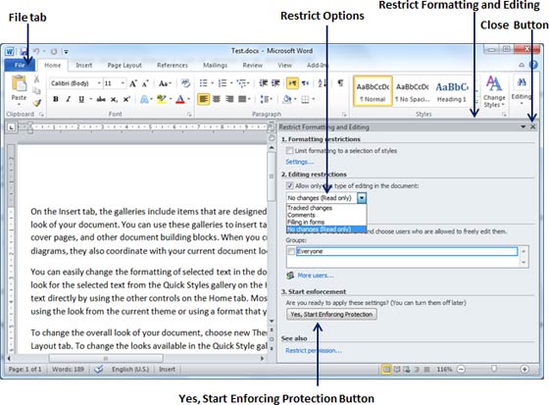Apply Subscript formatting
549x405 pixels.
tap(114, 99)
